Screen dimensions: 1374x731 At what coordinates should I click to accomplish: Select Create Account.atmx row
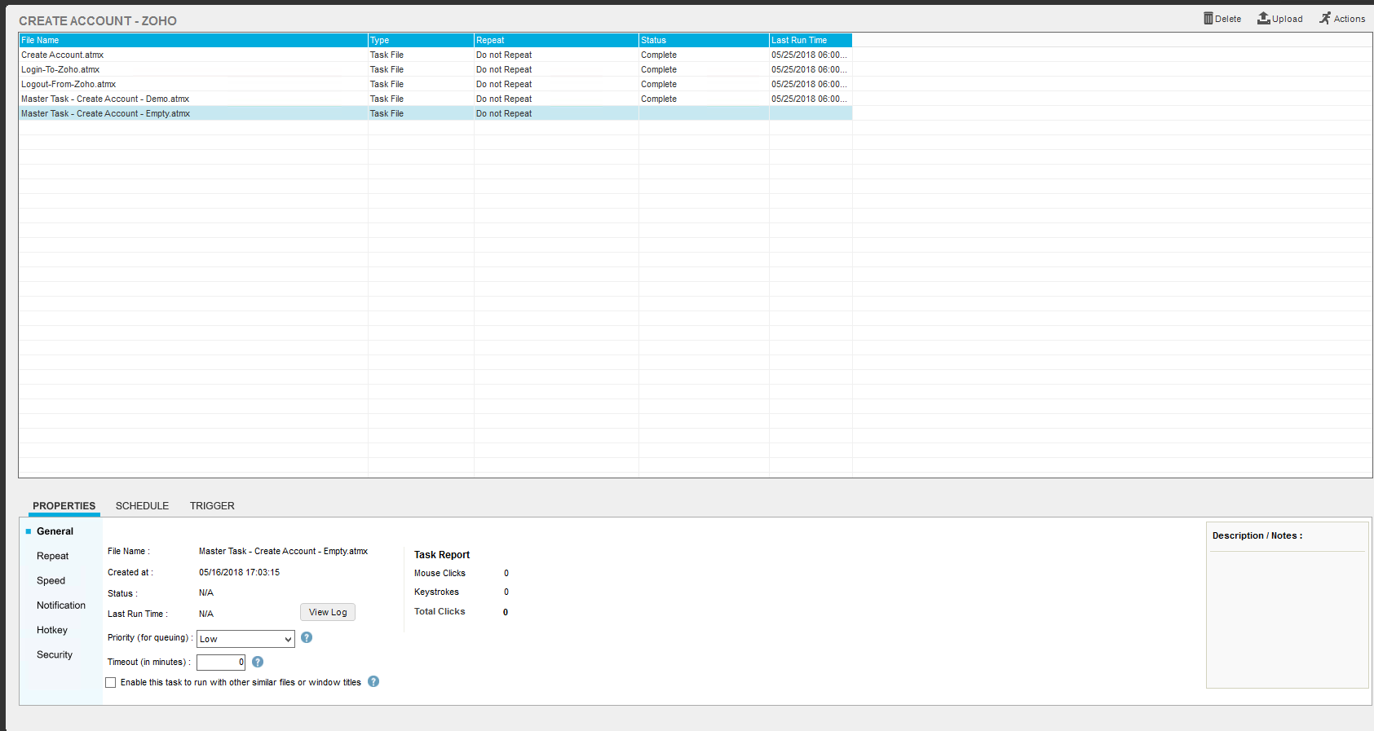pyautogui.click(x=435, y=55)
